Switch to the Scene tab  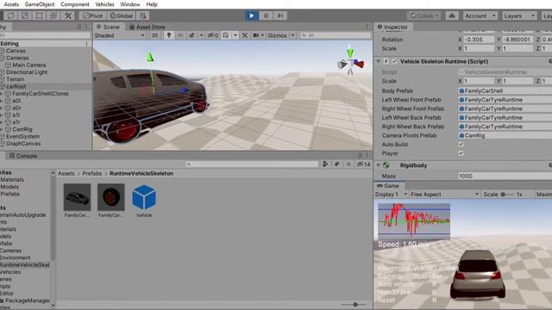[108, 27]
